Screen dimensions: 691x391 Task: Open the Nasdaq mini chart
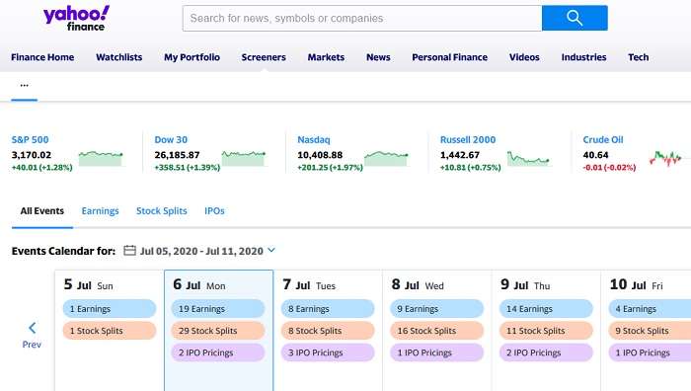(x=387, y=158)
